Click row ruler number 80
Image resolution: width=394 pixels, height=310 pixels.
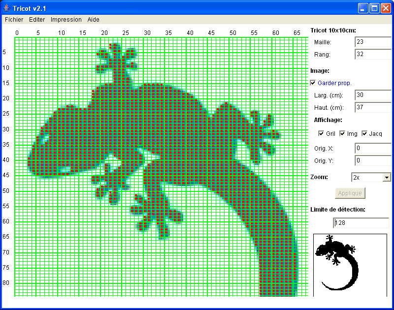6,282
